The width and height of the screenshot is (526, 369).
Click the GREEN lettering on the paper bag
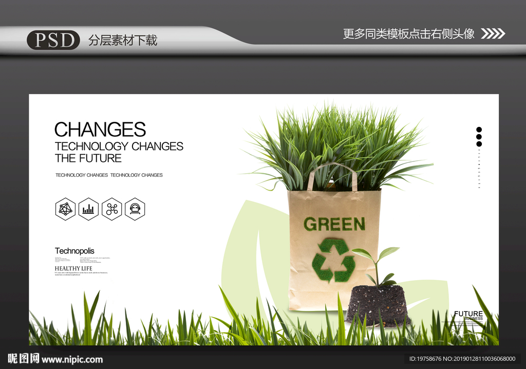click(x=334, y=224)
